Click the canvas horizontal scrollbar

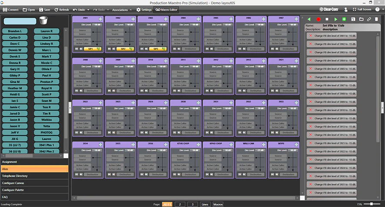pos(186,198)
